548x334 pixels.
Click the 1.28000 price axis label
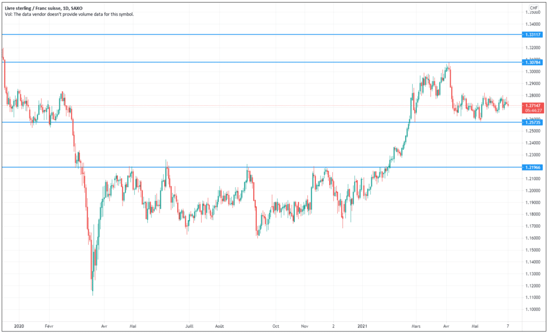pyautogui.click(x=533, y=95)
